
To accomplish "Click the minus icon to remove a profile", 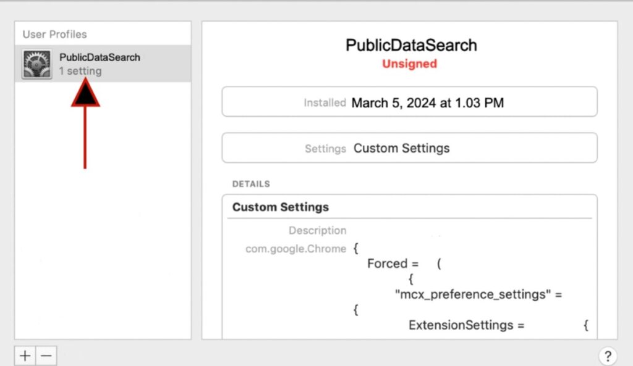I will [46, 356].
